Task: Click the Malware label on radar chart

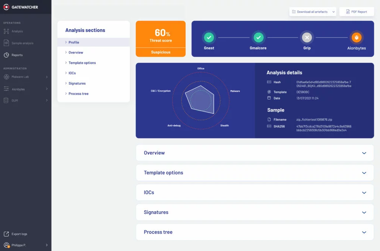Action: pos(235,91)
